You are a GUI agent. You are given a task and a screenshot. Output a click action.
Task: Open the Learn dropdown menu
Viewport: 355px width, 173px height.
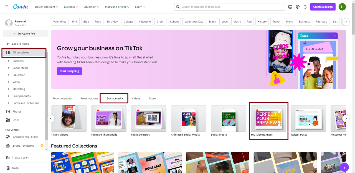pos(140,7)
